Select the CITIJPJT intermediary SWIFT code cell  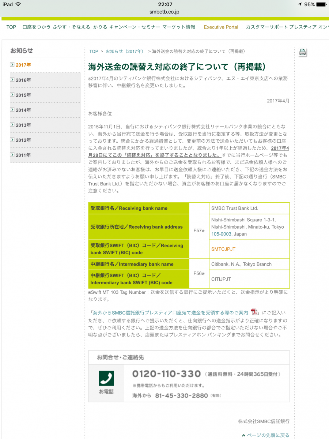click(249, 279)
